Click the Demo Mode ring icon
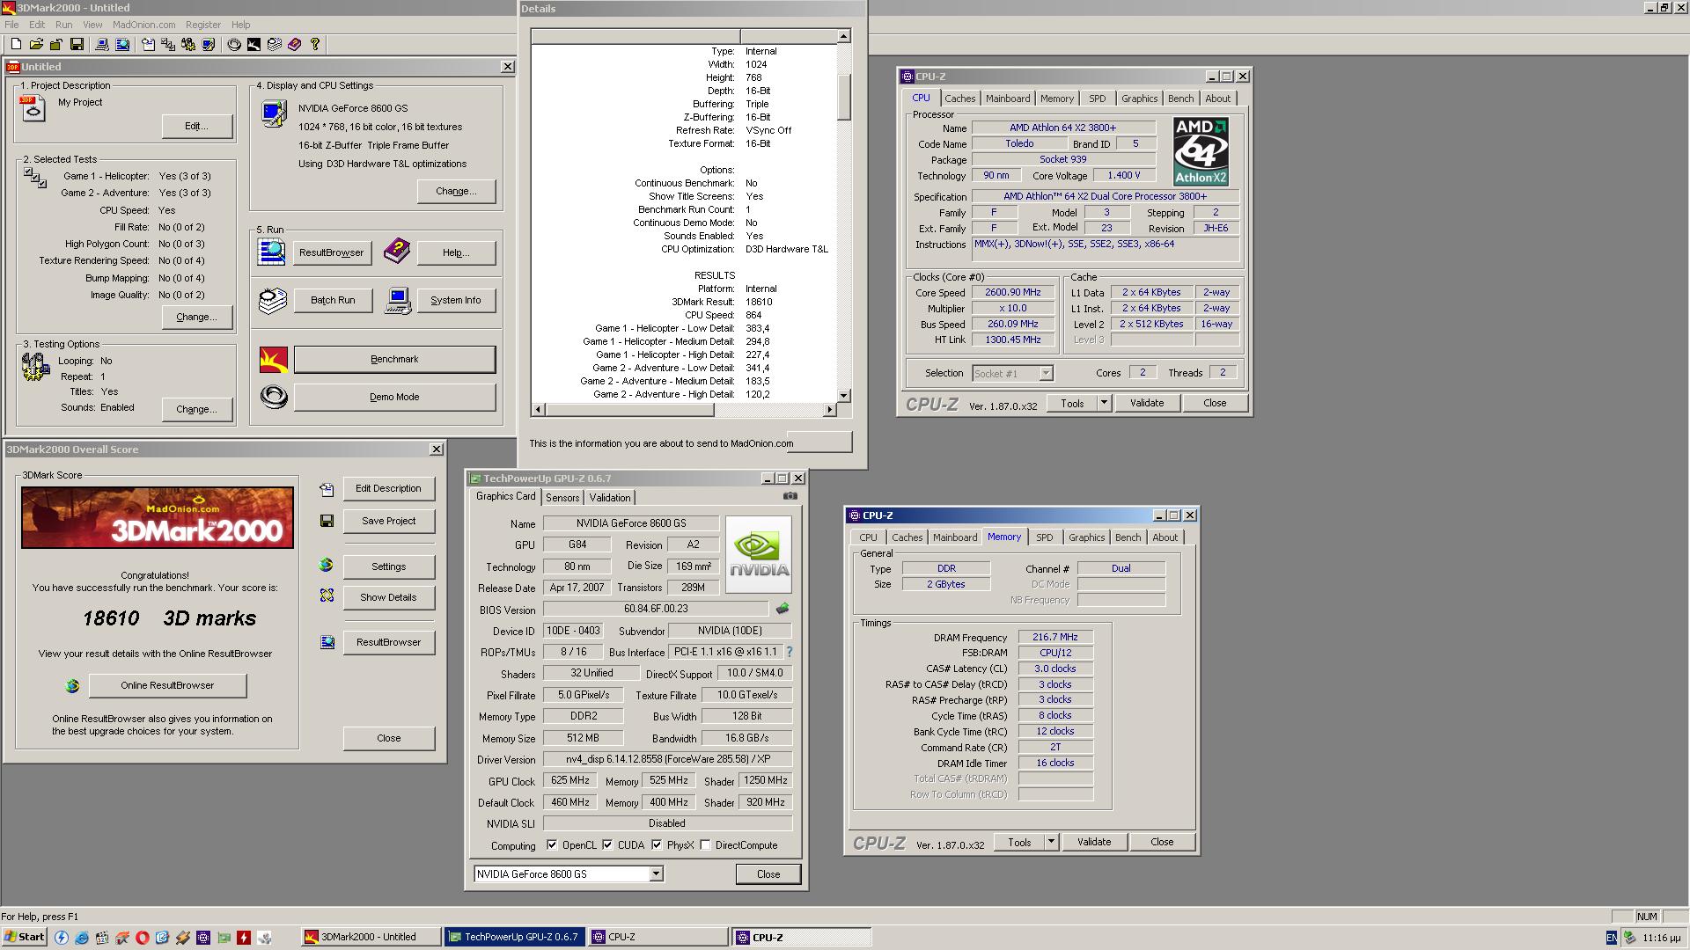This screenshot has width=1690, height=950. 273,397
